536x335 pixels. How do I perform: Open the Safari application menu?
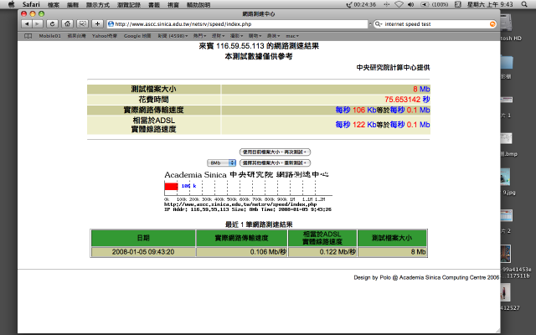click(31, 4)
